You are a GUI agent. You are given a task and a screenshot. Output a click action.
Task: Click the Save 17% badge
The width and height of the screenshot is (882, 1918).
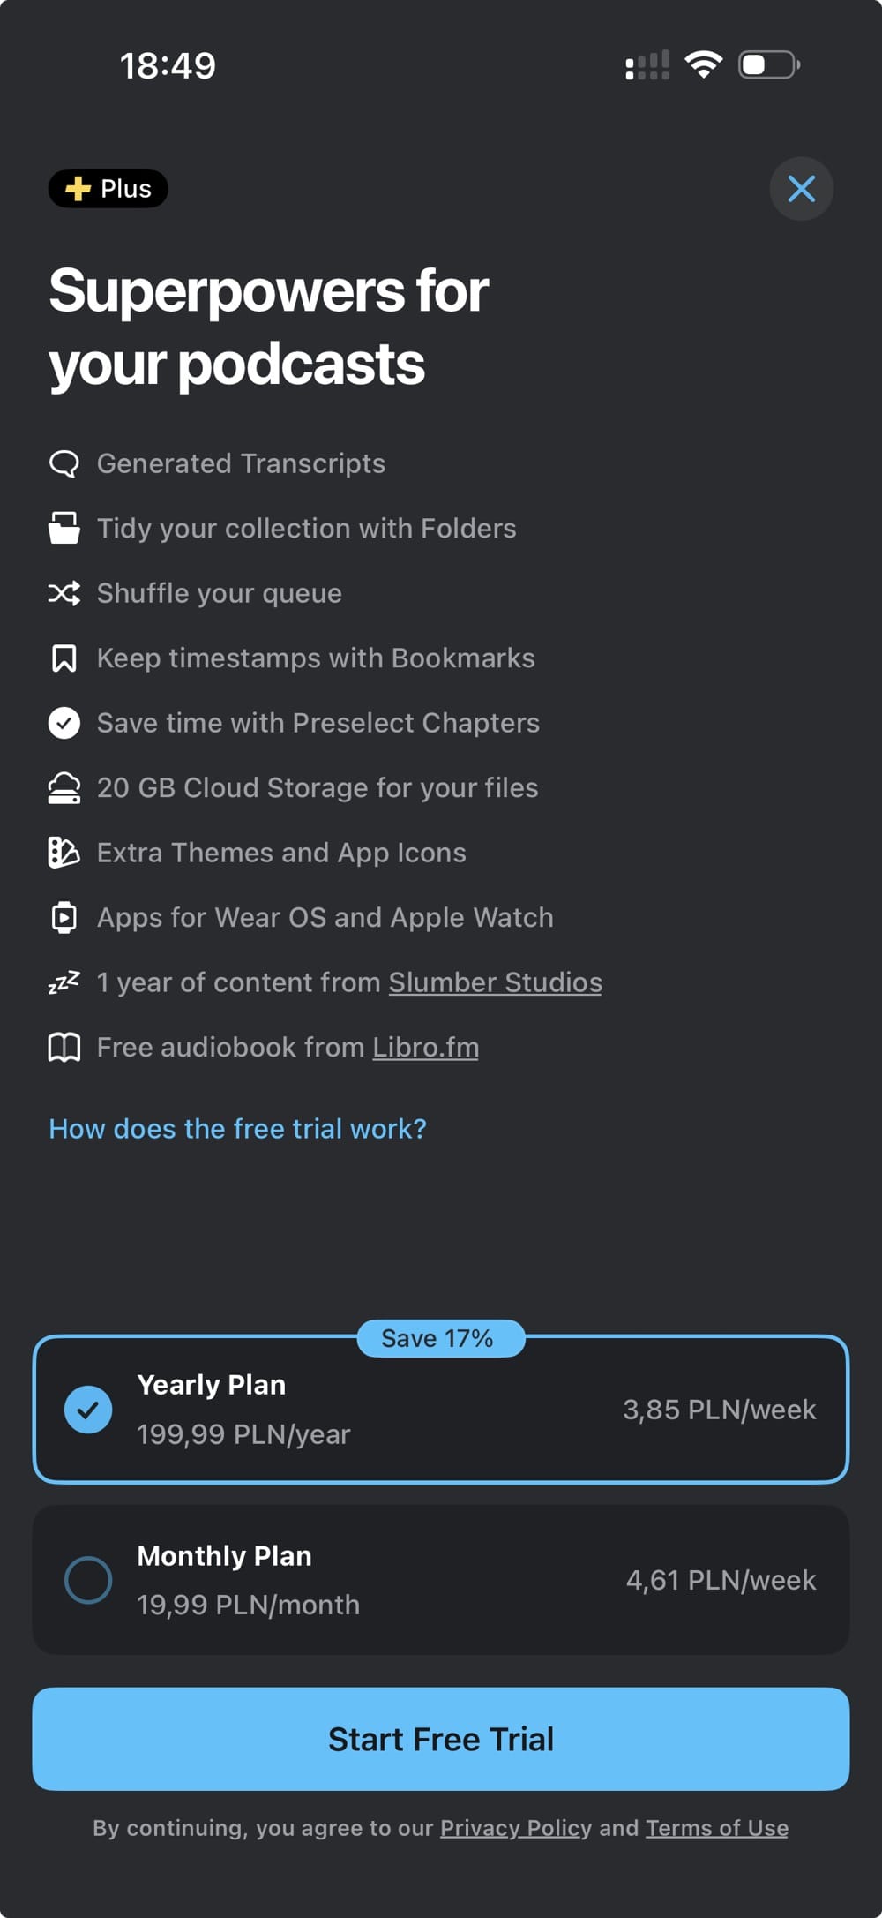click(439, 1338)
